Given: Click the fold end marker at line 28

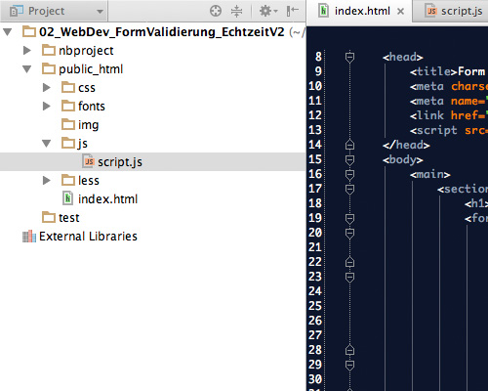Looking at the screenshot, I should click(x=349, y=350).
